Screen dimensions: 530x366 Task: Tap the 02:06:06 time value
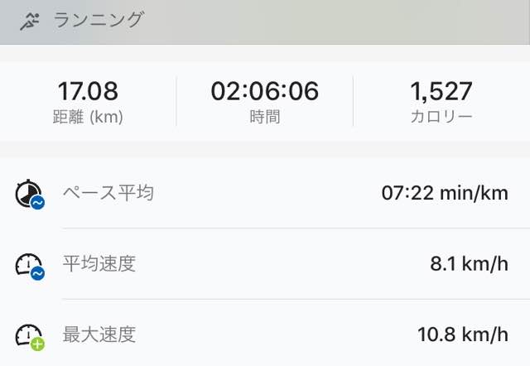(265, 91)
